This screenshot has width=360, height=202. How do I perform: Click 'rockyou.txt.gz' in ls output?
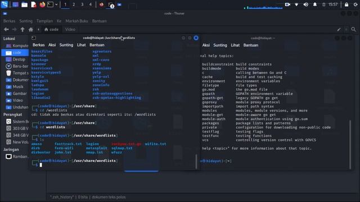coord(126,144)
